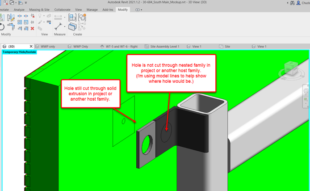Viewport: 310px width, 191px height.
Task: Click the Unpin tool with red X
Action: tap(33, 16)
